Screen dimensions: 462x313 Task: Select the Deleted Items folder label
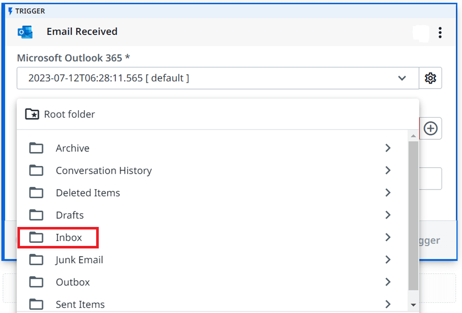click(x=88, y=193)
